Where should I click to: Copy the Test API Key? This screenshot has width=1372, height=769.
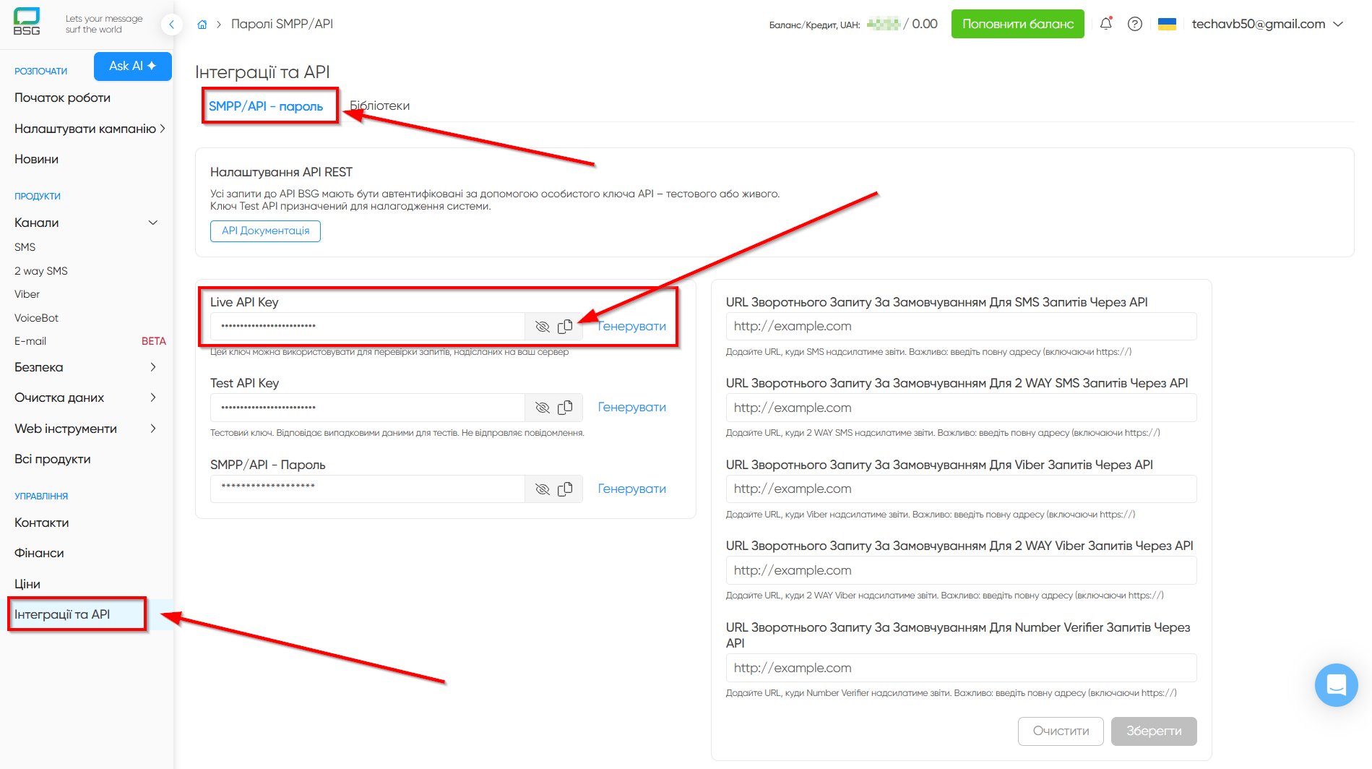tap(565, 408)
